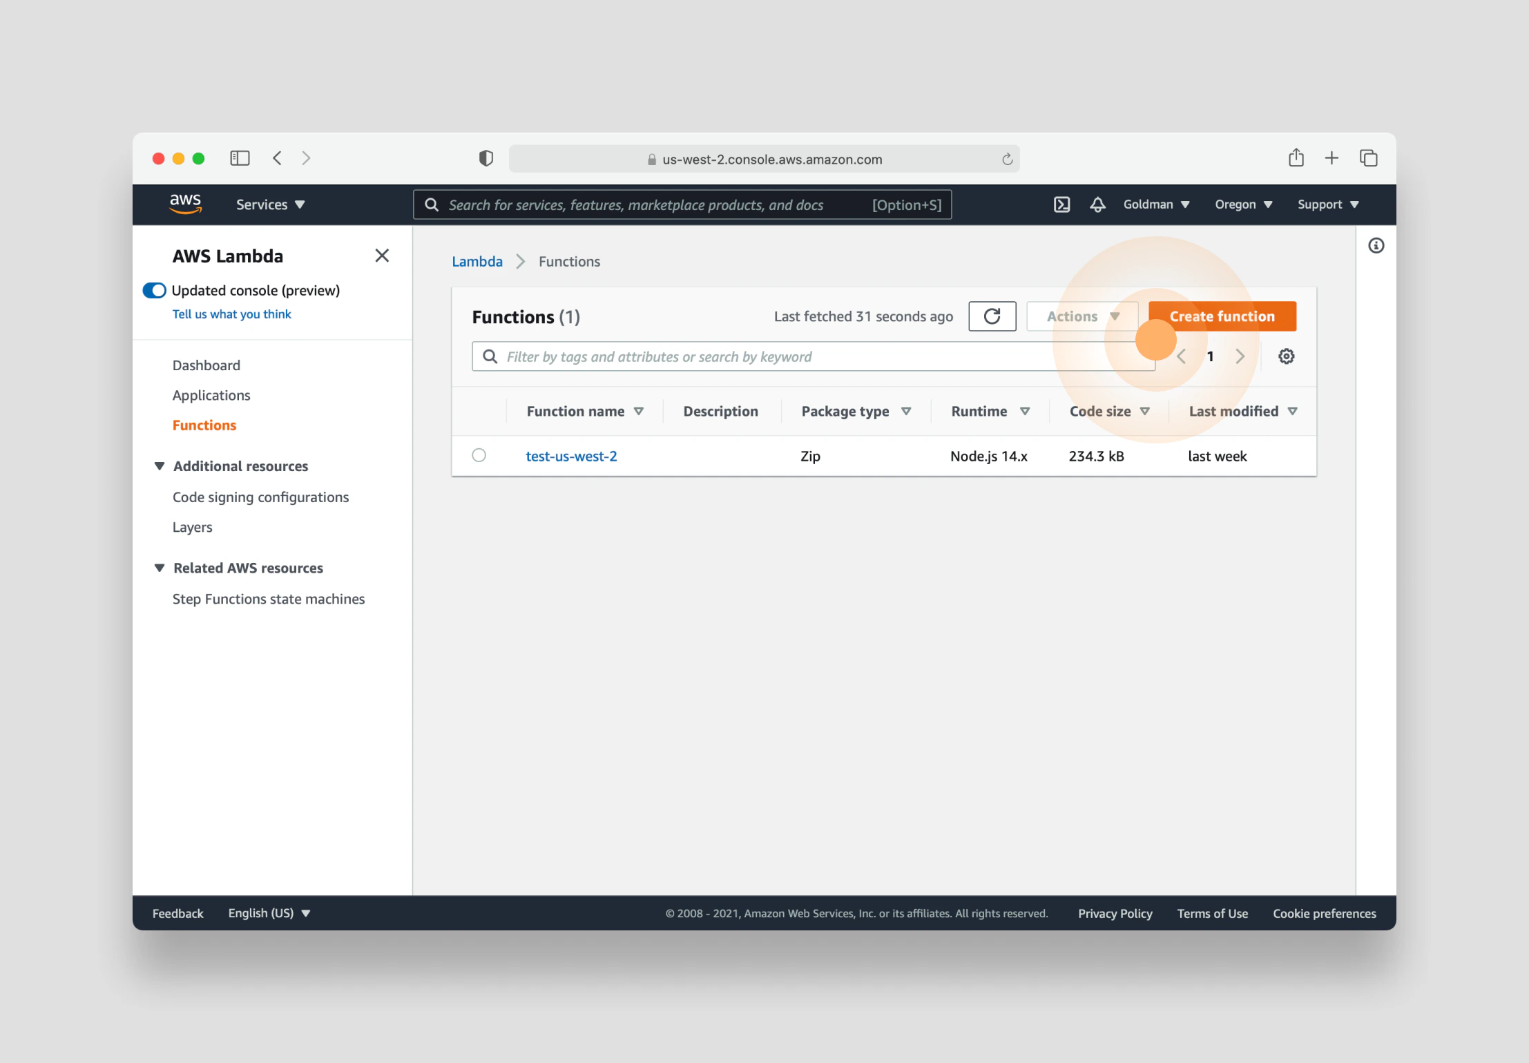Click search magnifier in AWS search bar
Image resolution: width=1529 pixels, height=1063 pixels.
coord(432,204)
